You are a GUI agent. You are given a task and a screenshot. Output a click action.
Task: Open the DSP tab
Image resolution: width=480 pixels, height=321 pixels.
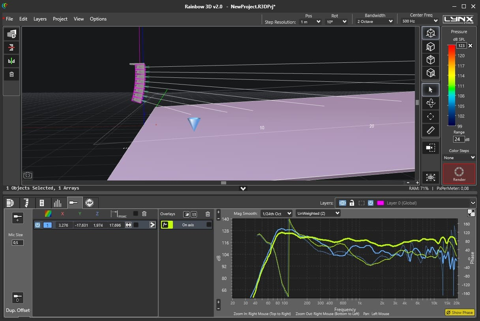89,203
